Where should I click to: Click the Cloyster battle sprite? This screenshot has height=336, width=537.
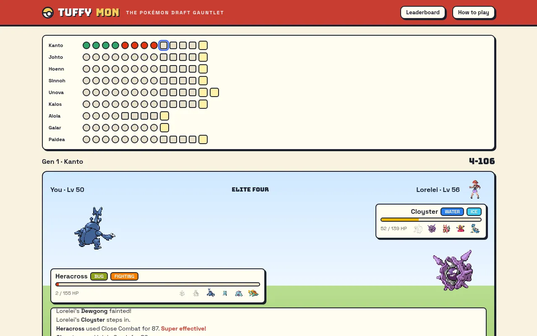click(453, 270)
